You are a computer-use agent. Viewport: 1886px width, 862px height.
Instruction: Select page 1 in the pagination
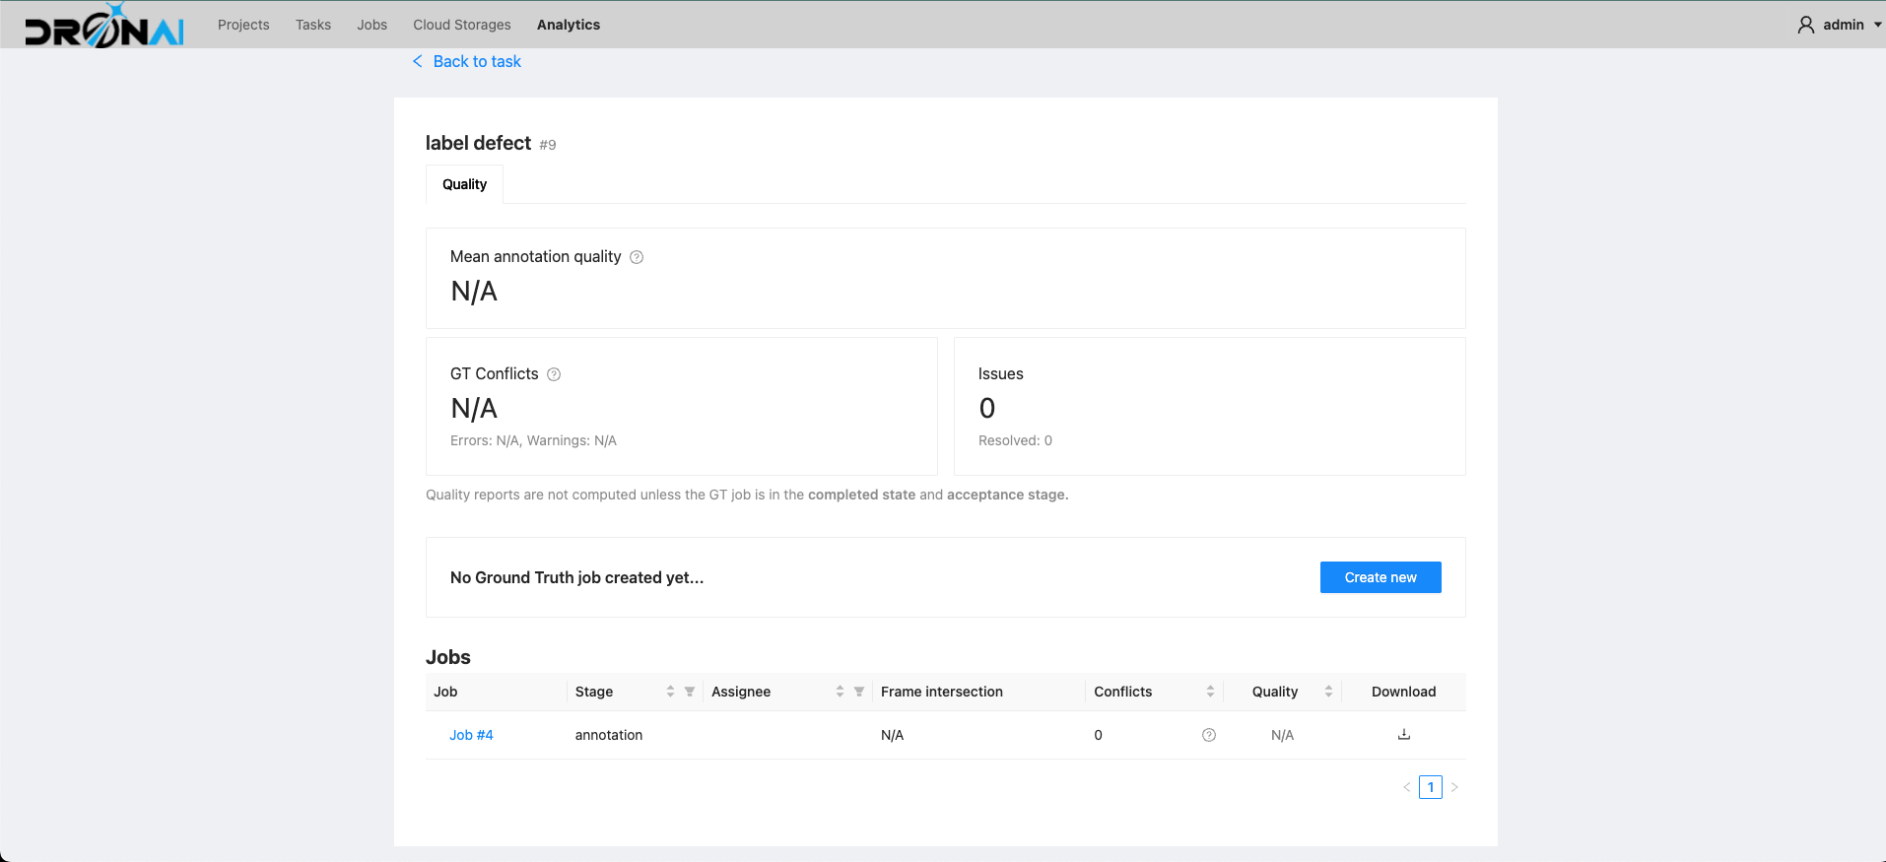click(1431, 787)
